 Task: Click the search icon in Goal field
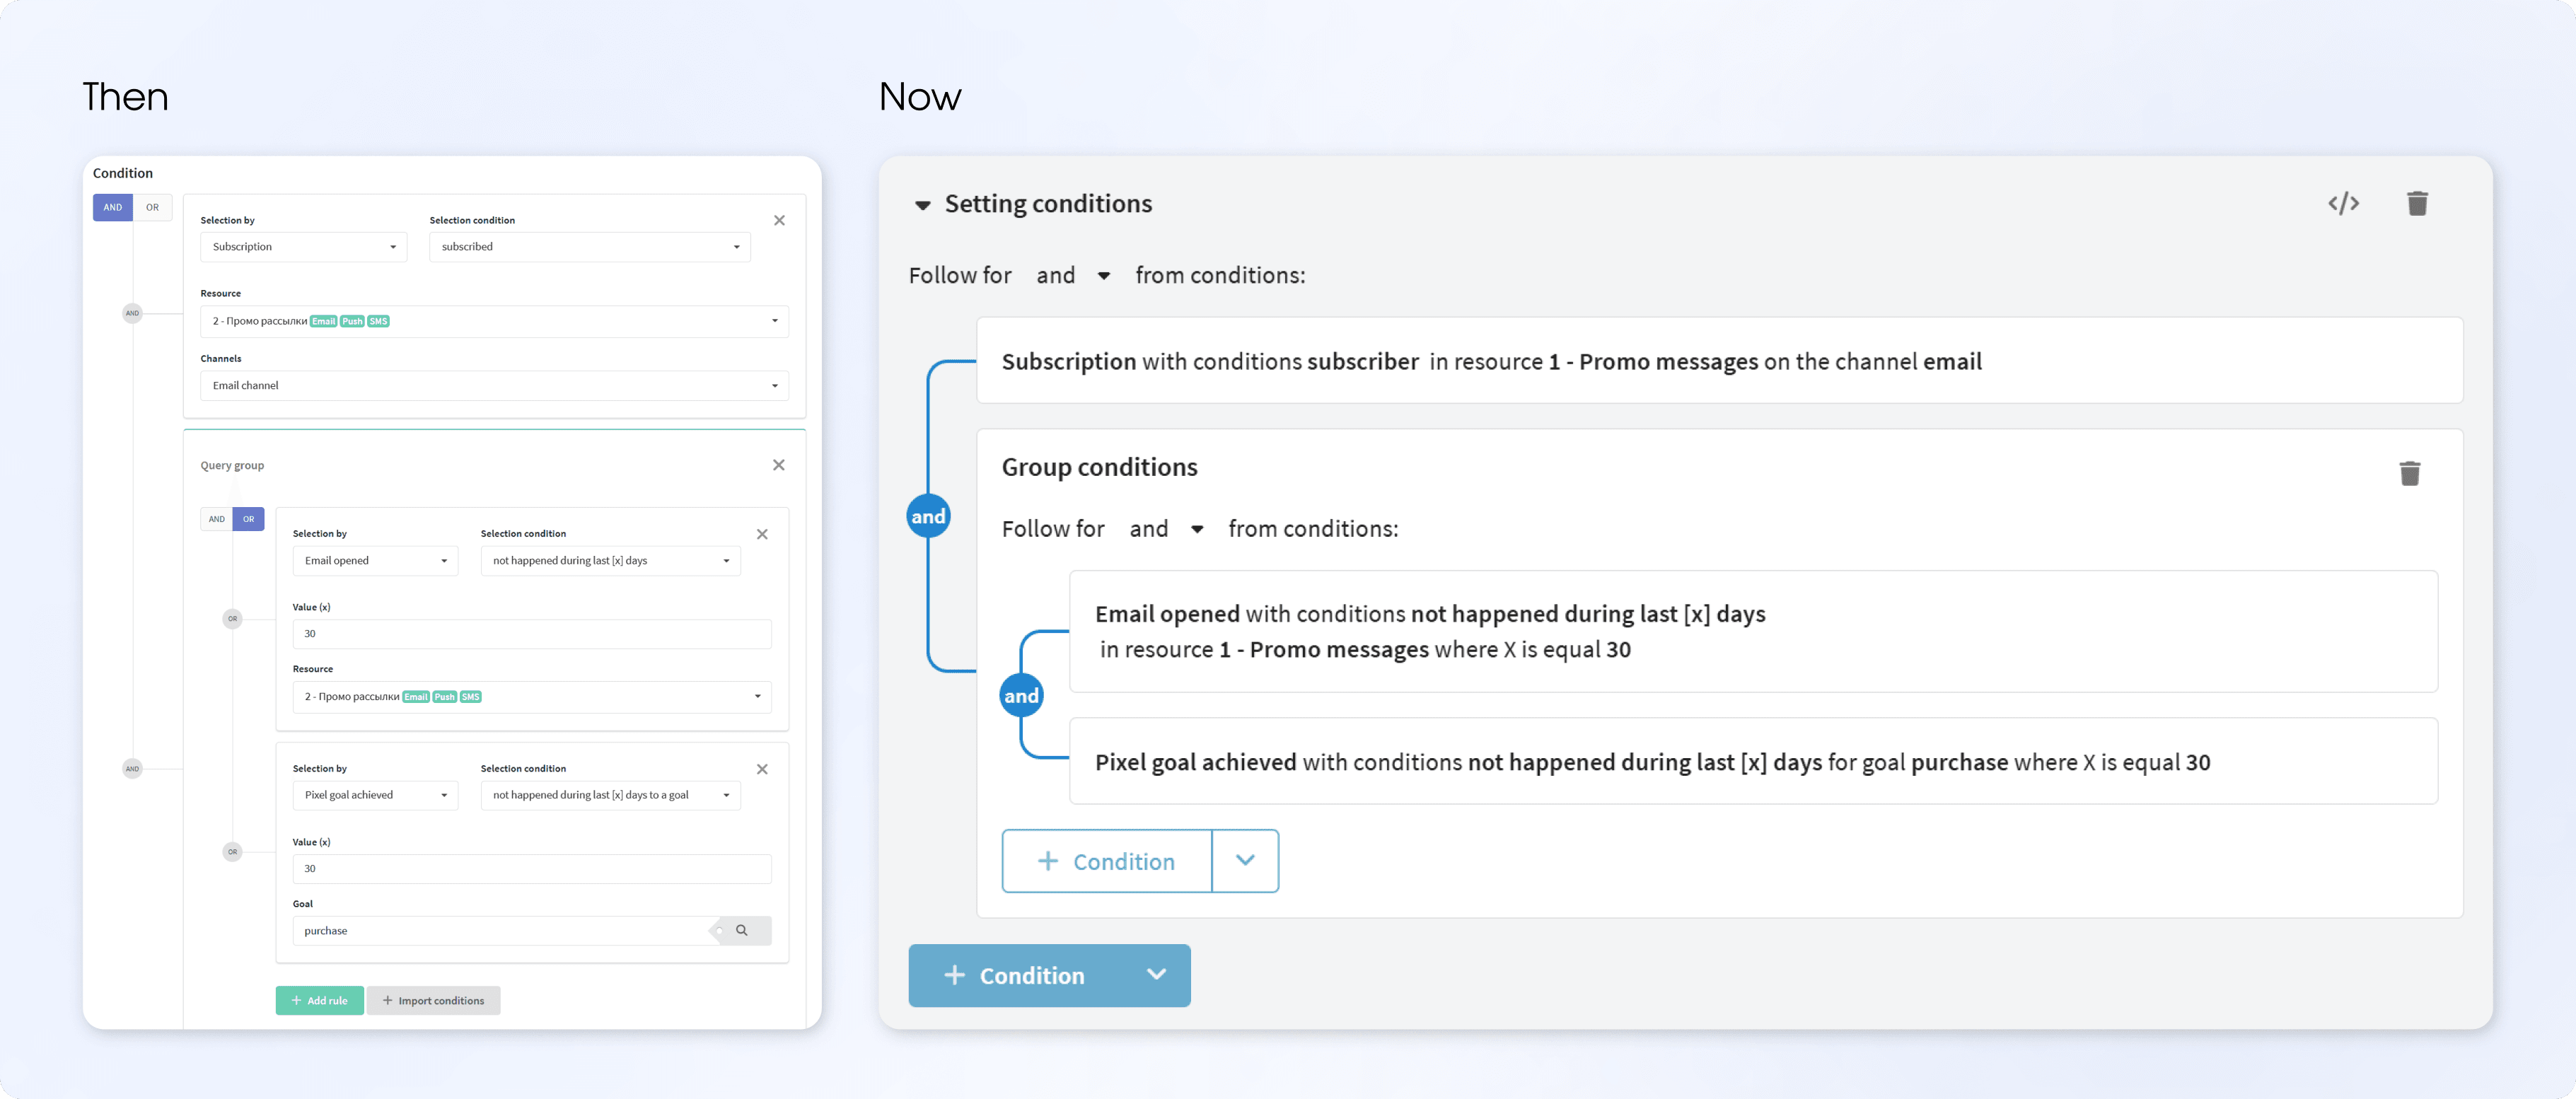(742, 931)
